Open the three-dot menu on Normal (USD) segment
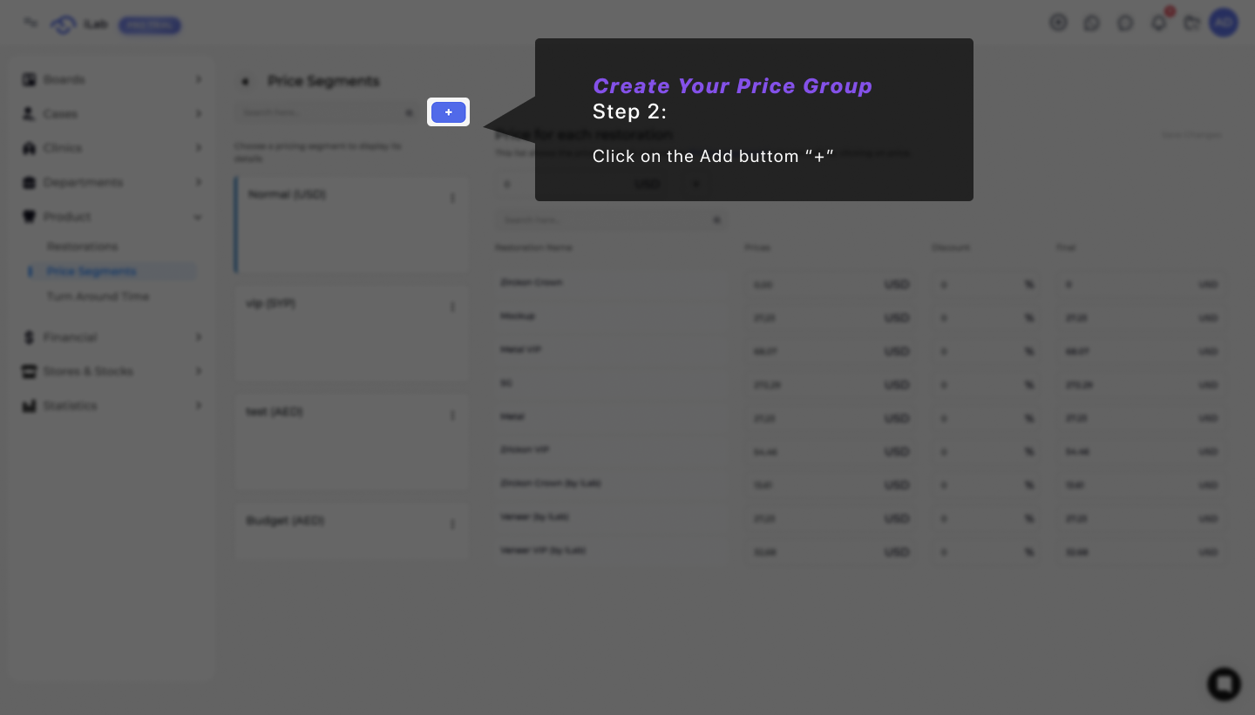The image size is (1255, 715). click(x=452, y=198)
